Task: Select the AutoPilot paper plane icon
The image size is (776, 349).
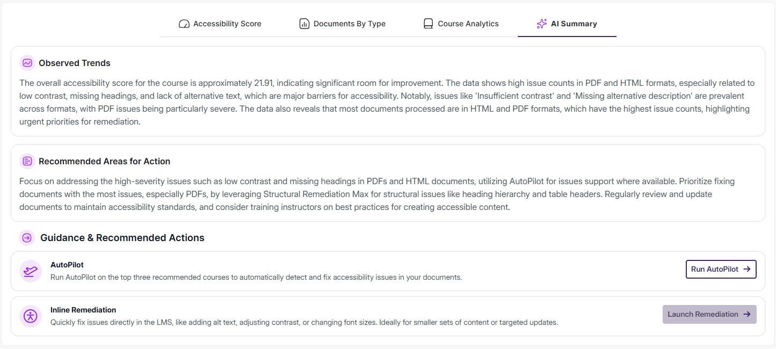Action: (x=31, y=271)
